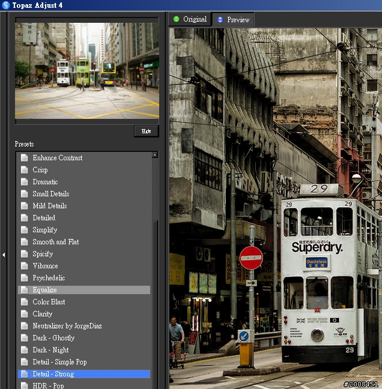The height and width of the screenshot is (389, 382).
Task: Choose Neutralizer by JorgeDiaz preset
Action: click(x=84, y=326)
